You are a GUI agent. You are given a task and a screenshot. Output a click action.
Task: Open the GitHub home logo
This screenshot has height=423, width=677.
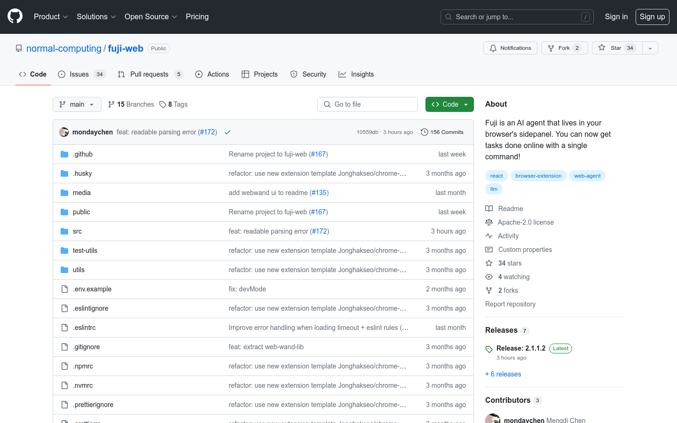click(x=15, y=16)
